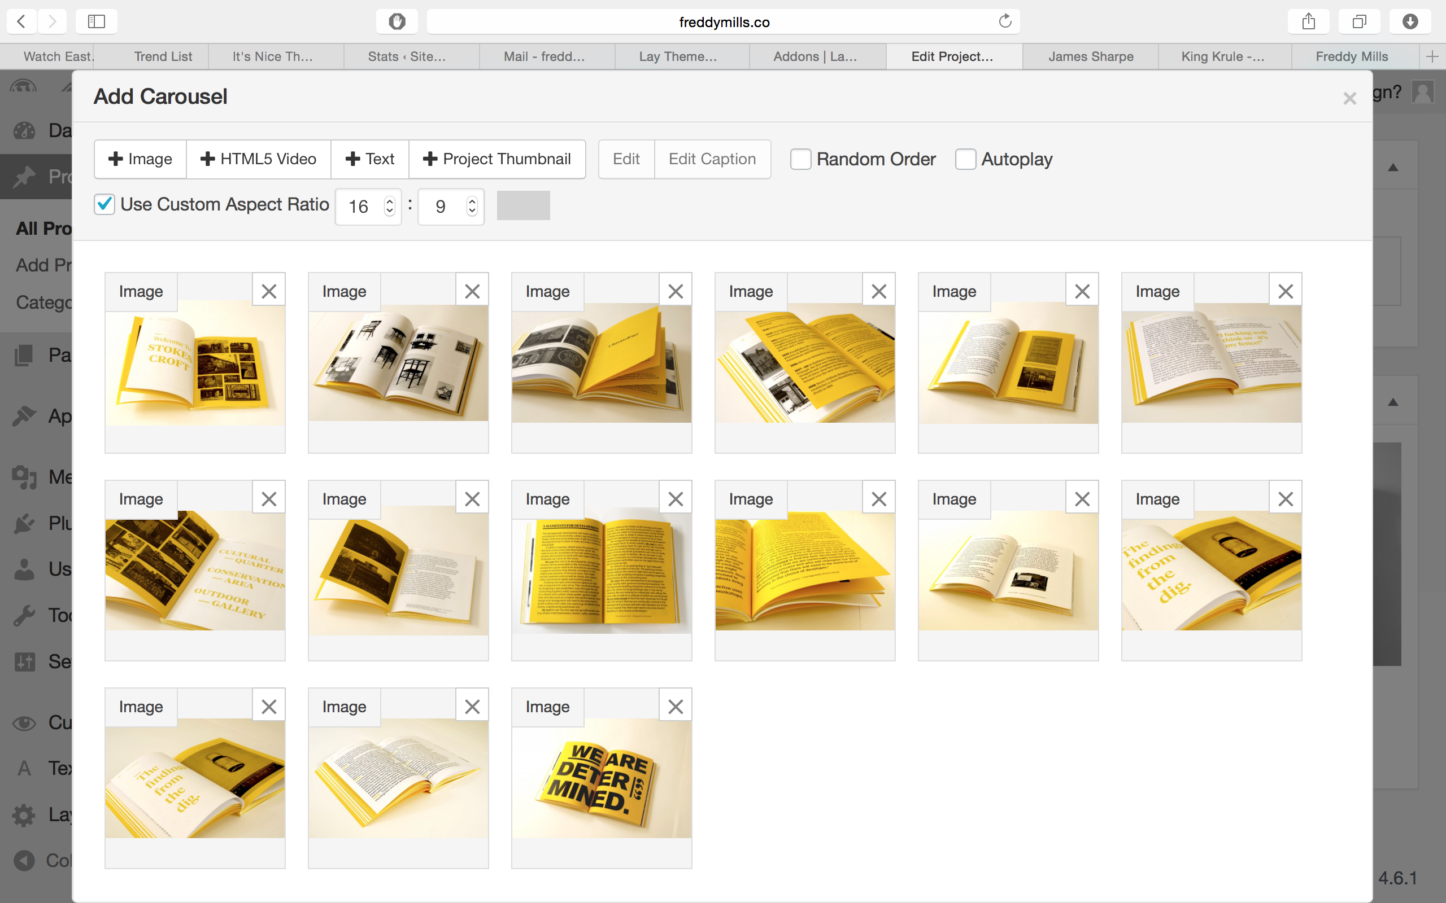The width and height of the screenshot is (1446, 903).
Task: Enable Autoplay for the carousel
Action: tap(966, 159)
